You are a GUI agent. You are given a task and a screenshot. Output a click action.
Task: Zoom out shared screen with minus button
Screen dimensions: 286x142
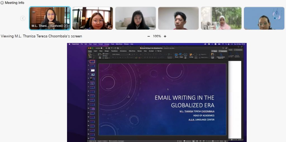(149, 36)
